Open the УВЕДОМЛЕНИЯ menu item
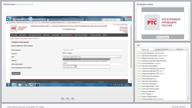 coord(66,35)
